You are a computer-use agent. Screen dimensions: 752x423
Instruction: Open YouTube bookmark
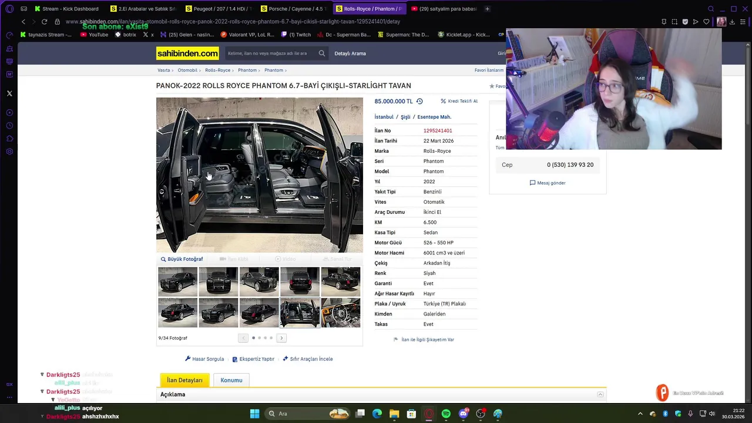tap(94, 35)
